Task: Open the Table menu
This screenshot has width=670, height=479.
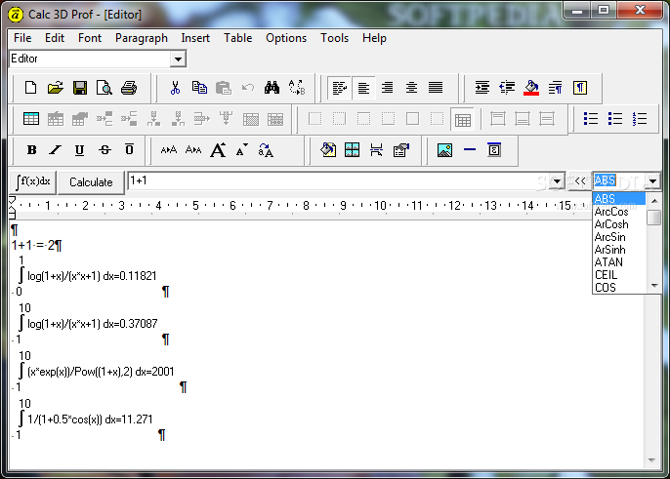Action: [238, 38]
